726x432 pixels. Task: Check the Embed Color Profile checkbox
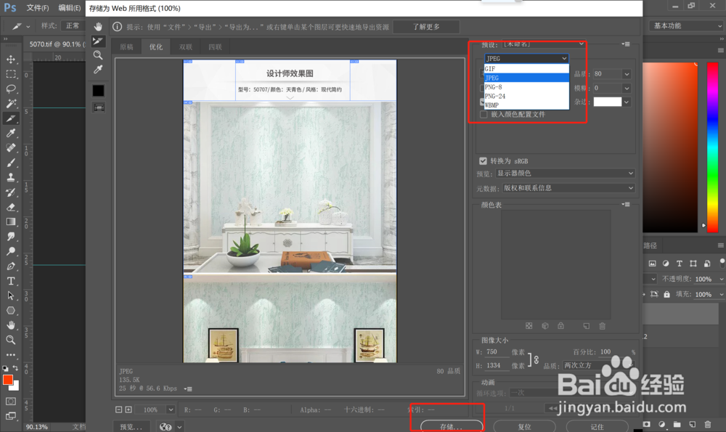pos(484,115)
